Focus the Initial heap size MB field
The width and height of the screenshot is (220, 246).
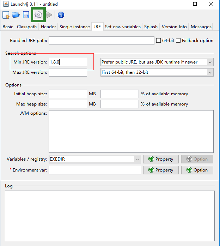coord(68,94)
